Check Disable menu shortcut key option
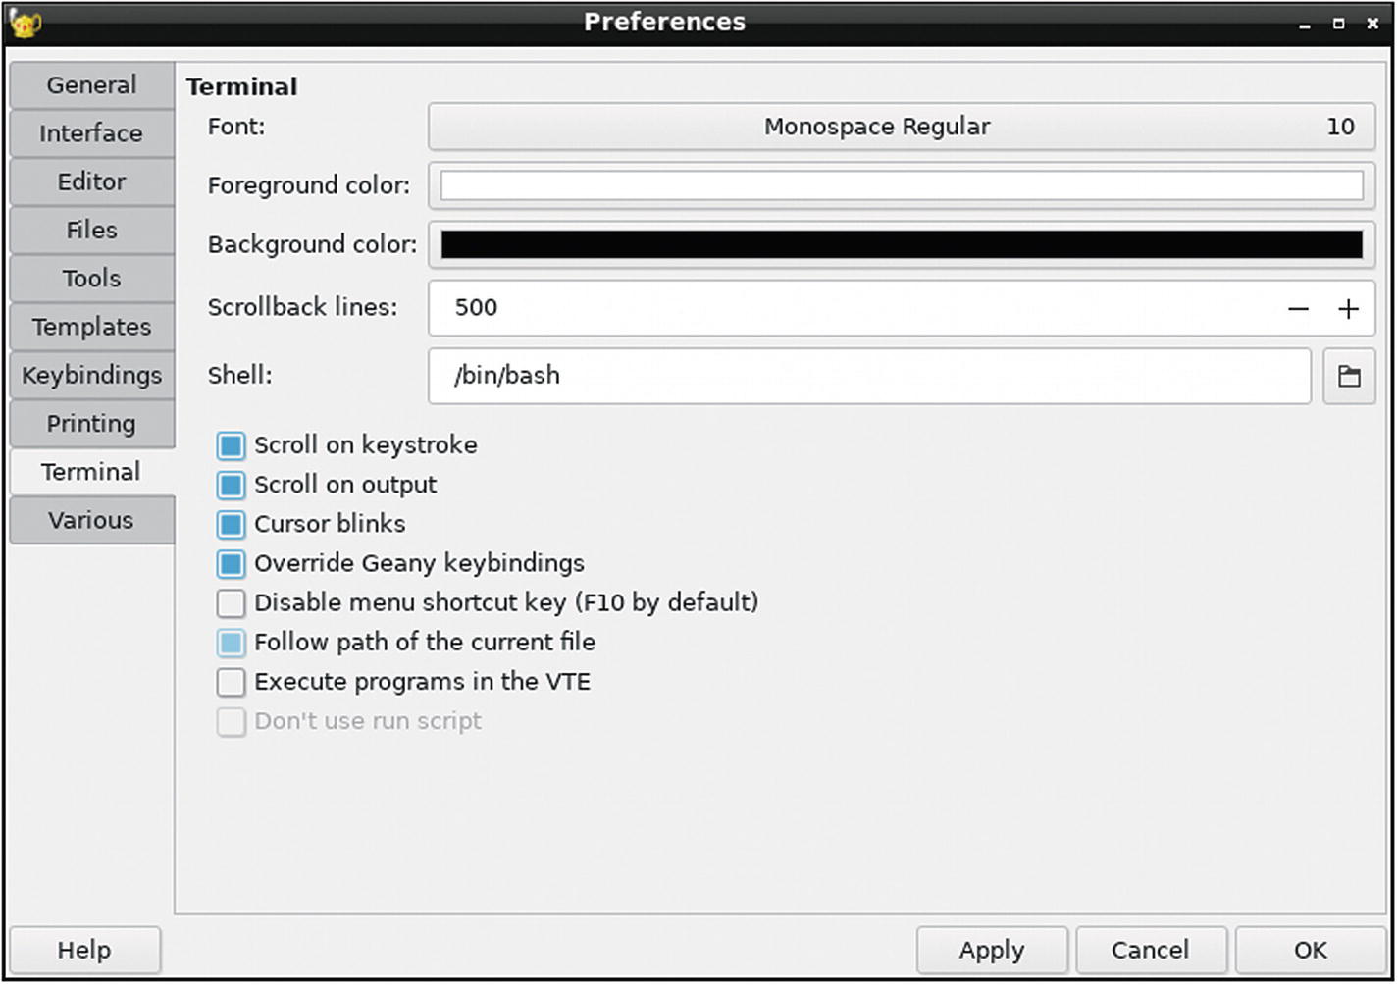This screenshot has width=1398, height=985. click(x=232, y=603)
